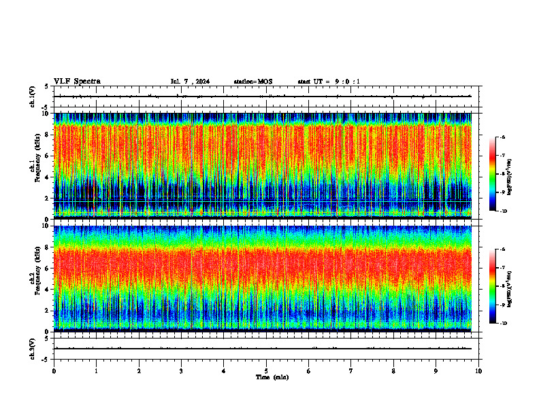Click time axis tick label "3"

(181, 370)
